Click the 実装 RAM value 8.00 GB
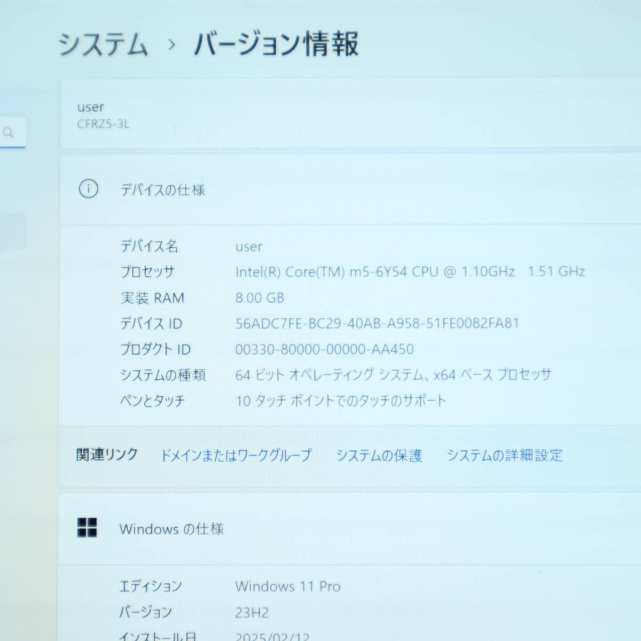 click(x=260, y=298)
